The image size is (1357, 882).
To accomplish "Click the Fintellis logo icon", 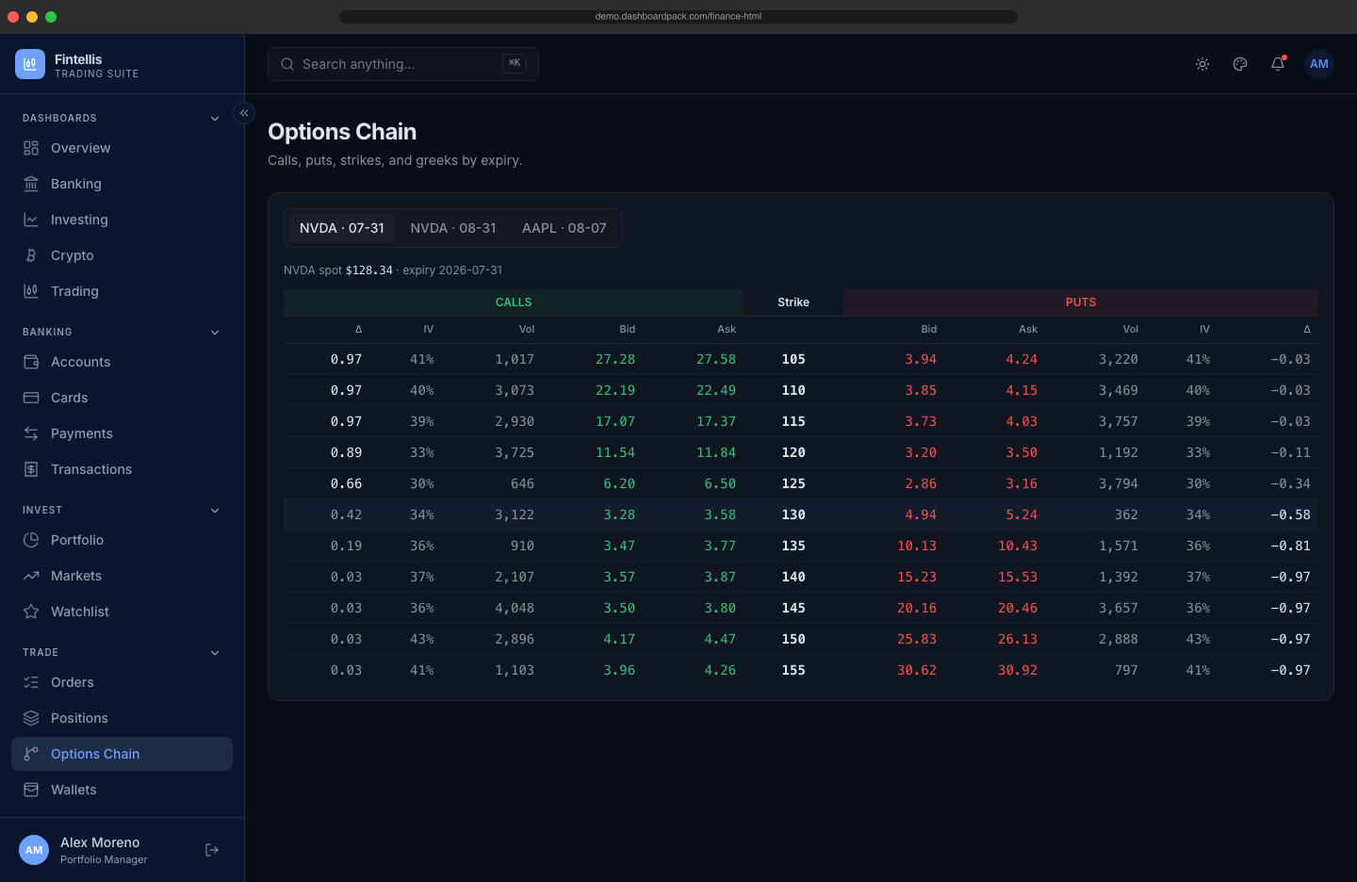I will tap(30, 64).
